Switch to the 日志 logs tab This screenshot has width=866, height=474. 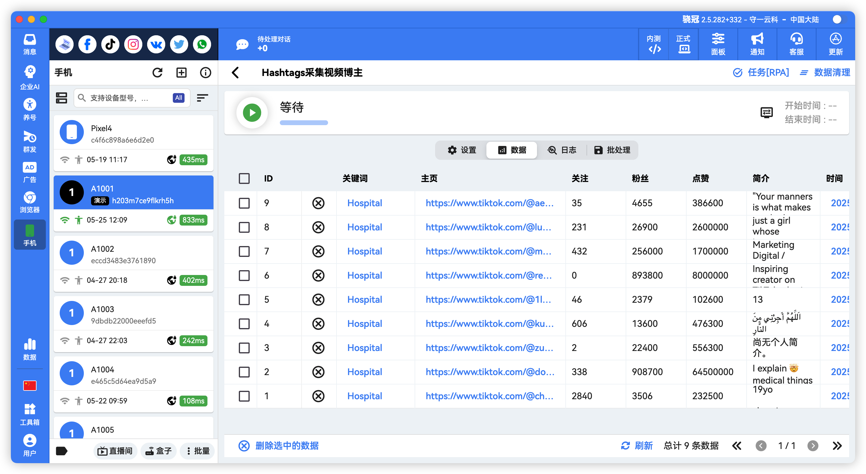tap(562, 150)
